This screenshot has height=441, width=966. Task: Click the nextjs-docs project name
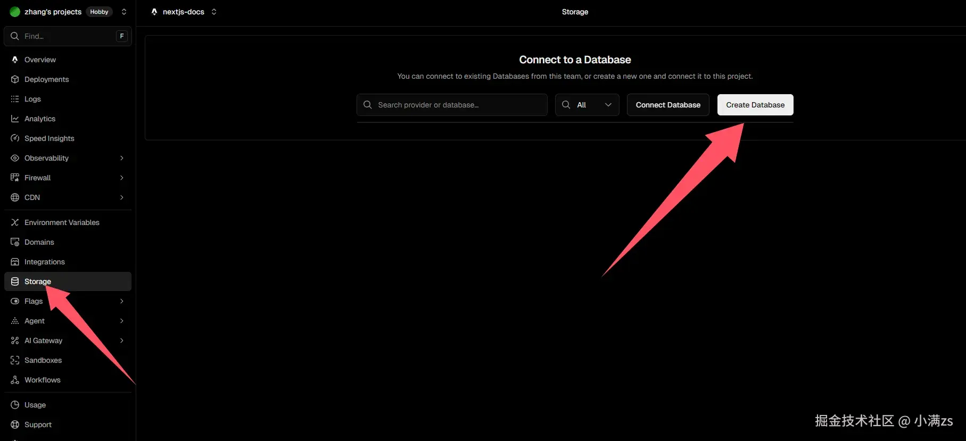click(184, 12)
